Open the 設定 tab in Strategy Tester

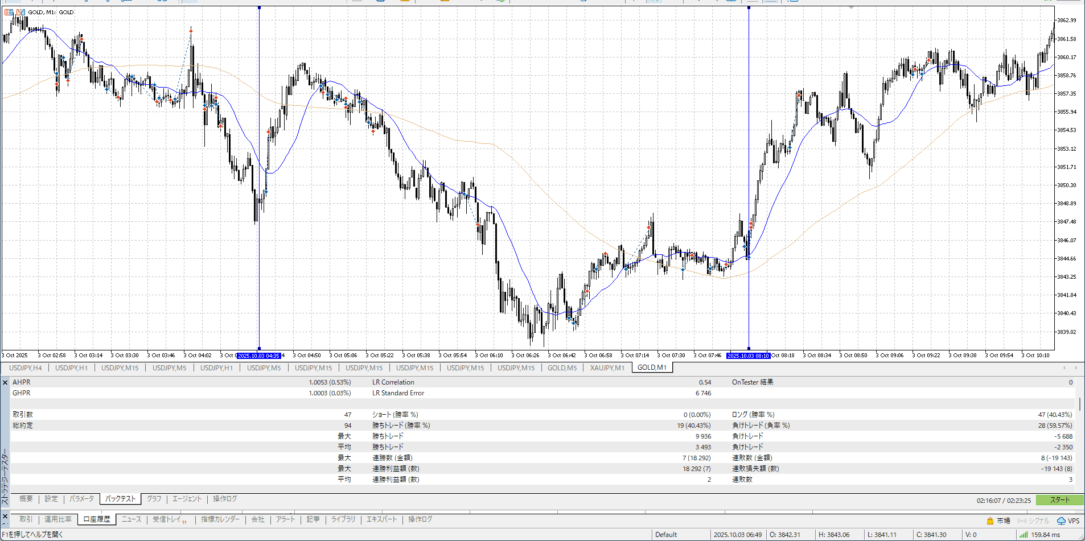point(51,499)
